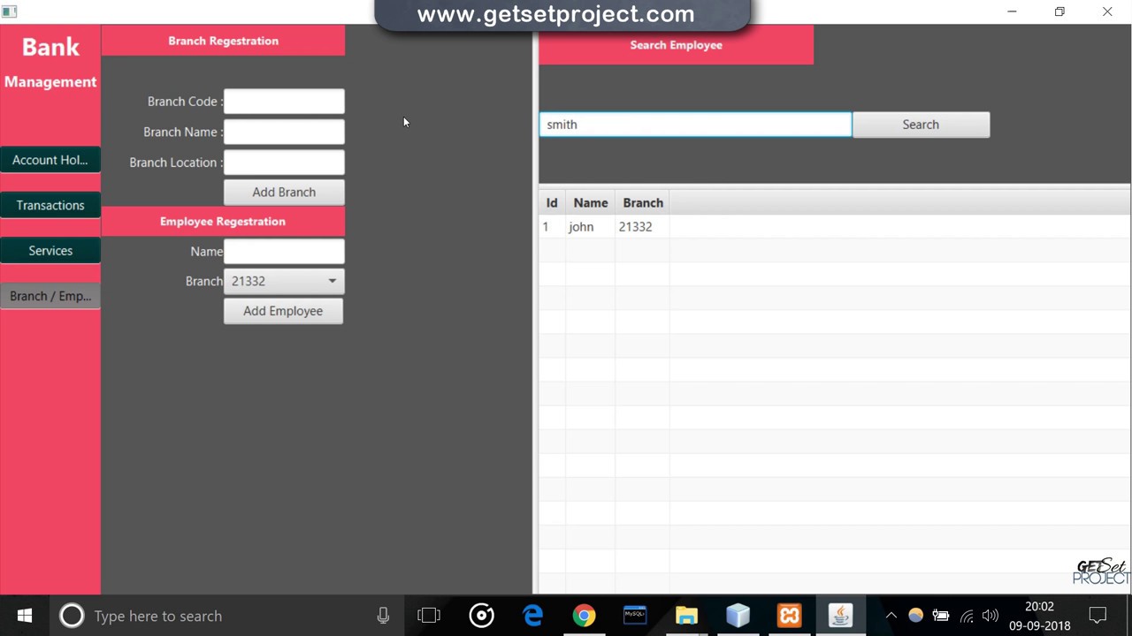
Task: Open the circular media app taskbar icon
Action: pos(482,616)
